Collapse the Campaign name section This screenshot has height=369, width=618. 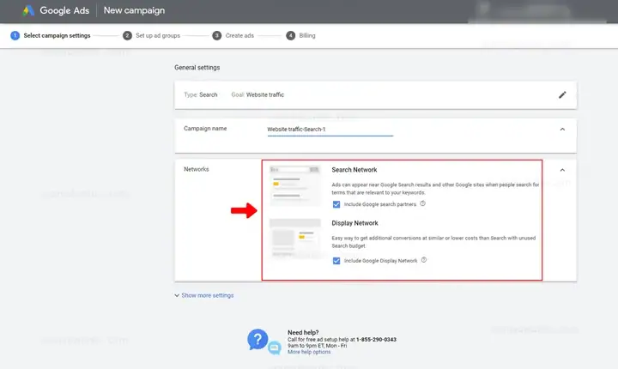tap(562, 130)
